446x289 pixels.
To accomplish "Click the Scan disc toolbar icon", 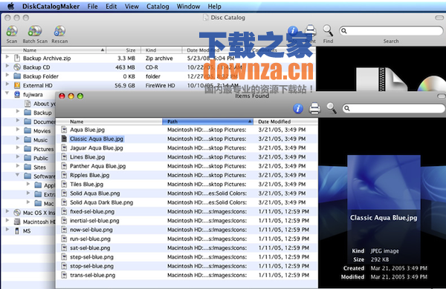I will click(x=12, y=31).
